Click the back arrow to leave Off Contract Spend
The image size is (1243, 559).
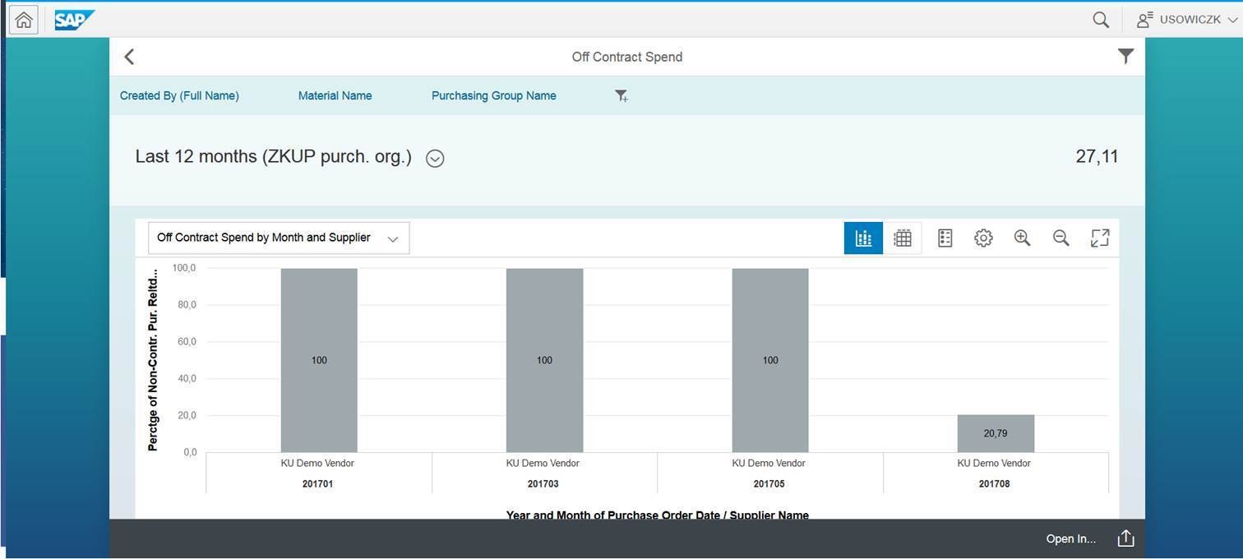coord(129,56)
